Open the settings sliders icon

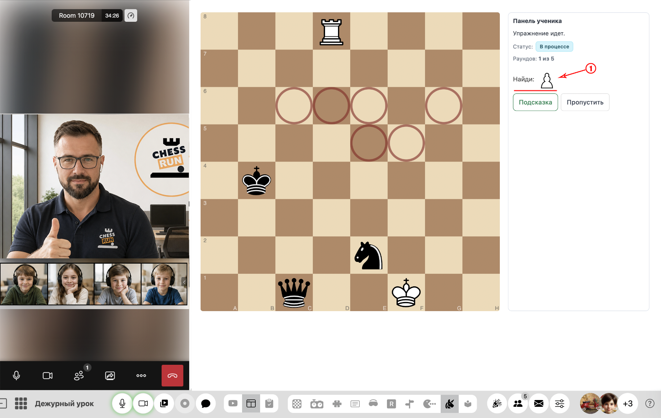[x=559, y=403]
